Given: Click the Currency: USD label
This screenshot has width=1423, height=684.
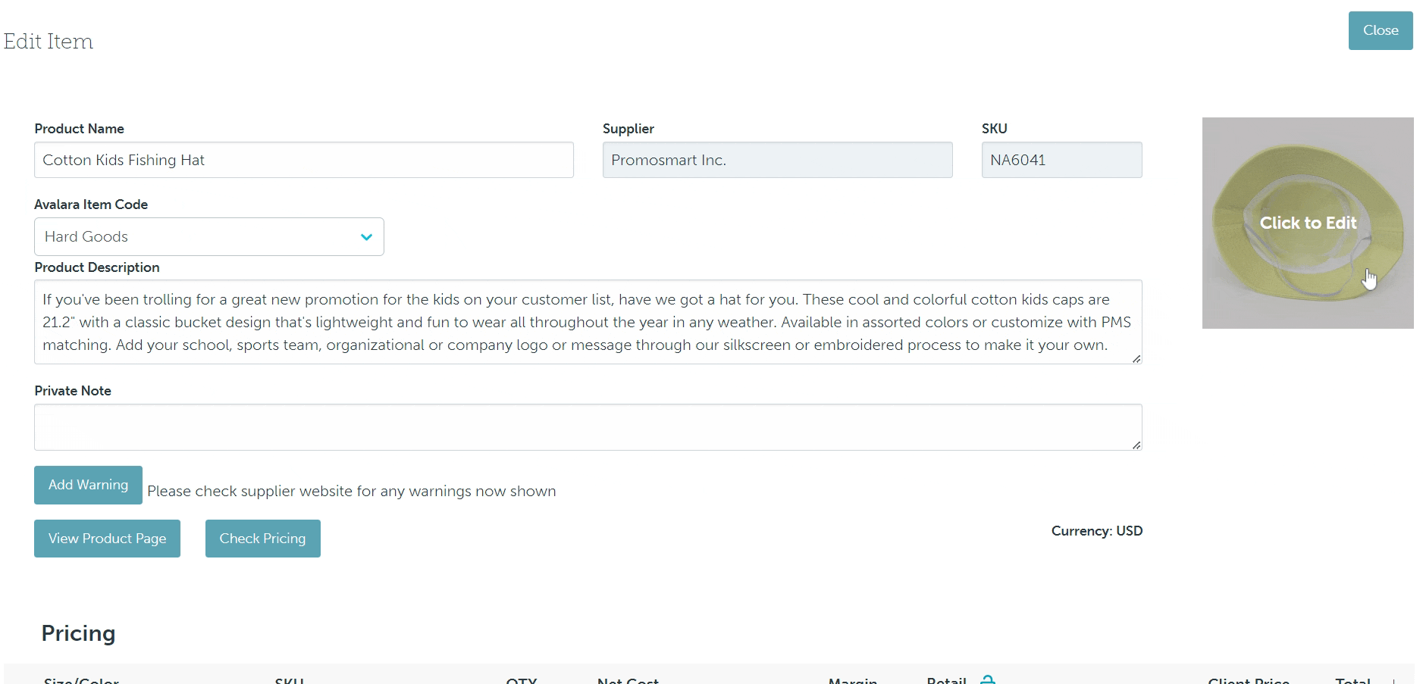Looking at the screenshot, I should point(1096,531).
